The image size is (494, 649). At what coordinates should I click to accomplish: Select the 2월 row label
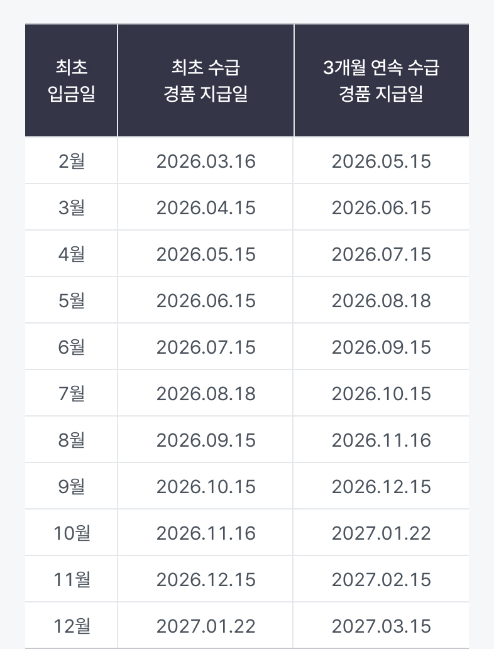coord(71,161)
